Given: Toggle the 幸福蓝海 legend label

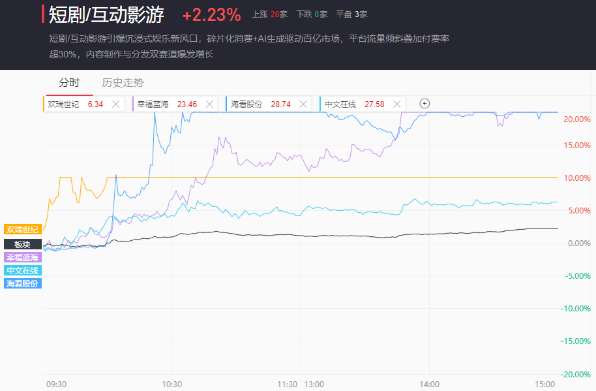Looking at the screenshot, I should 23,257.
